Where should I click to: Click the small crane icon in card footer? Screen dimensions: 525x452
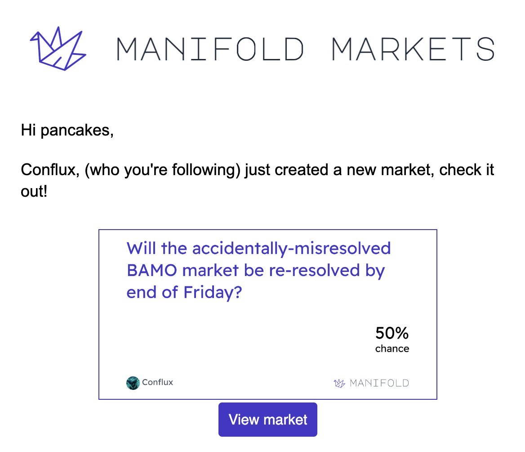(339, 383)
